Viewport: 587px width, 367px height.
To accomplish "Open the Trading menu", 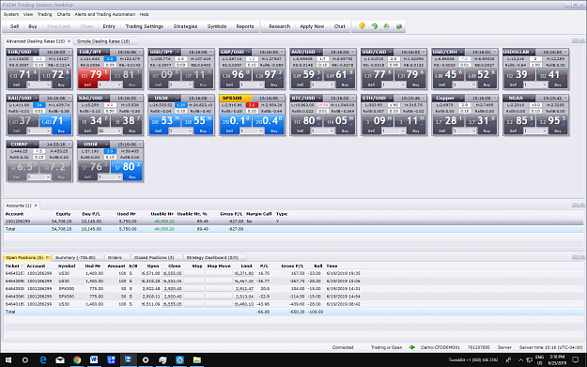I will coord(44,14).
